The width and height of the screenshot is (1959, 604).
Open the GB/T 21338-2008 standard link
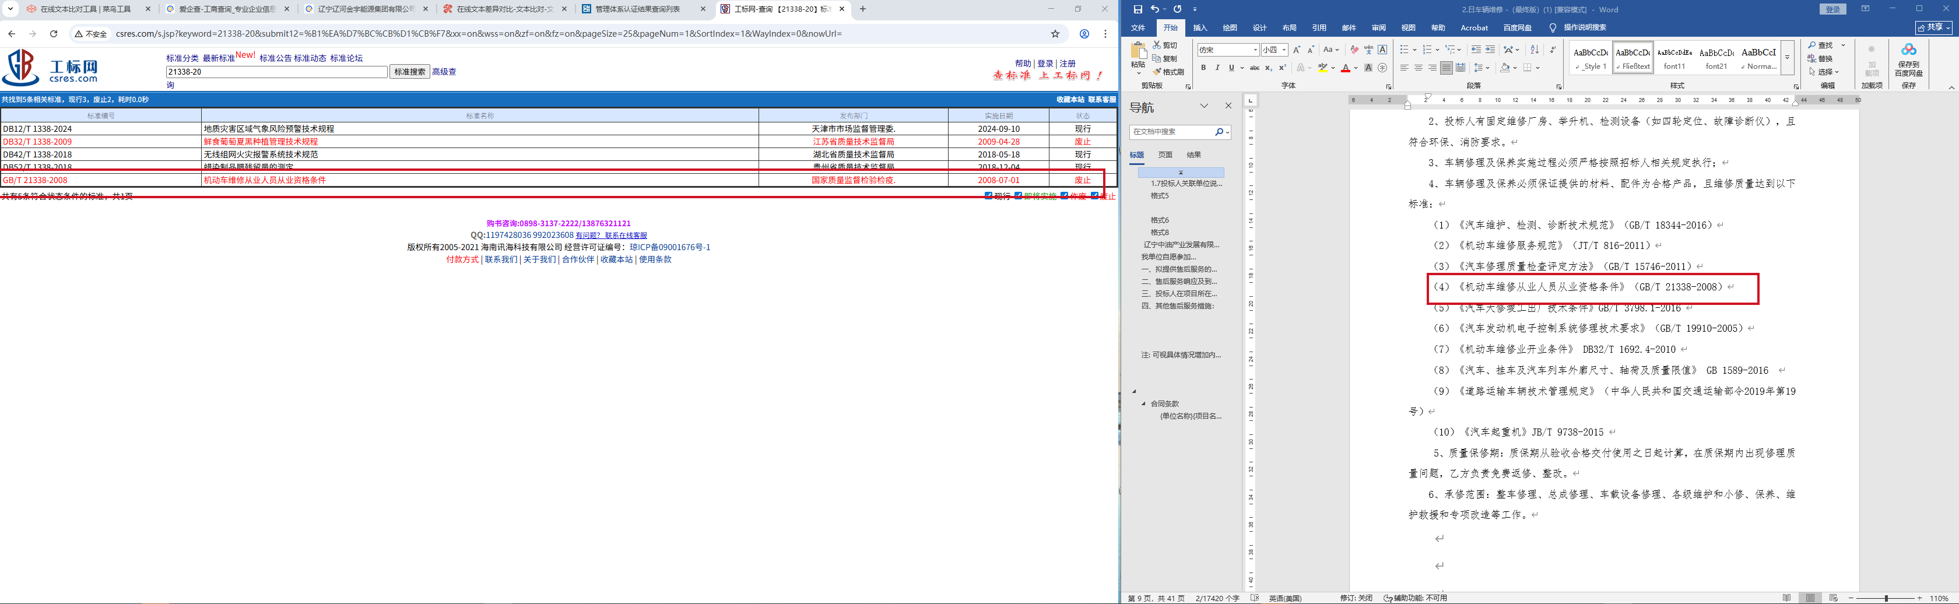35,180
